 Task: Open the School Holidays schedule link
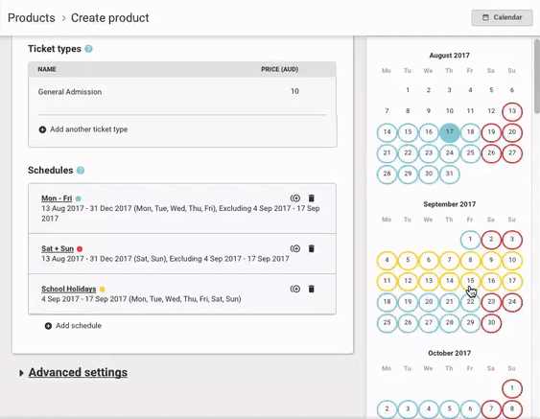[x=69, y=289]
